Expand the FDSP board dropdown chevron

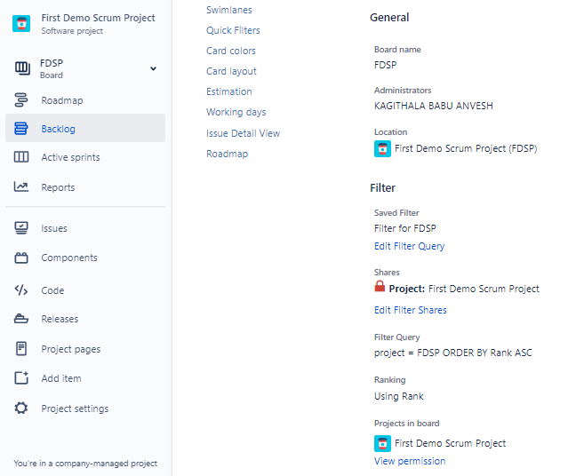point(153,68)
